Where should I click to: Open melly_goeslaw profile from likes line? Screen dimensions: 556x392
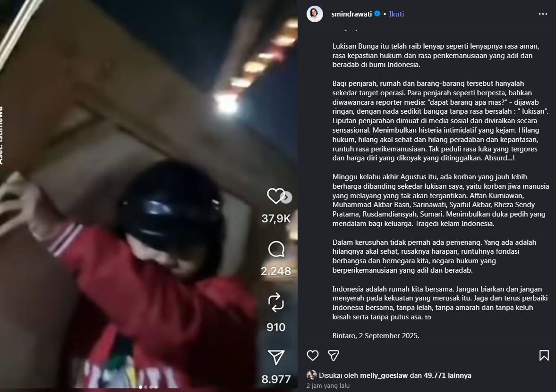tap(384, 375)
